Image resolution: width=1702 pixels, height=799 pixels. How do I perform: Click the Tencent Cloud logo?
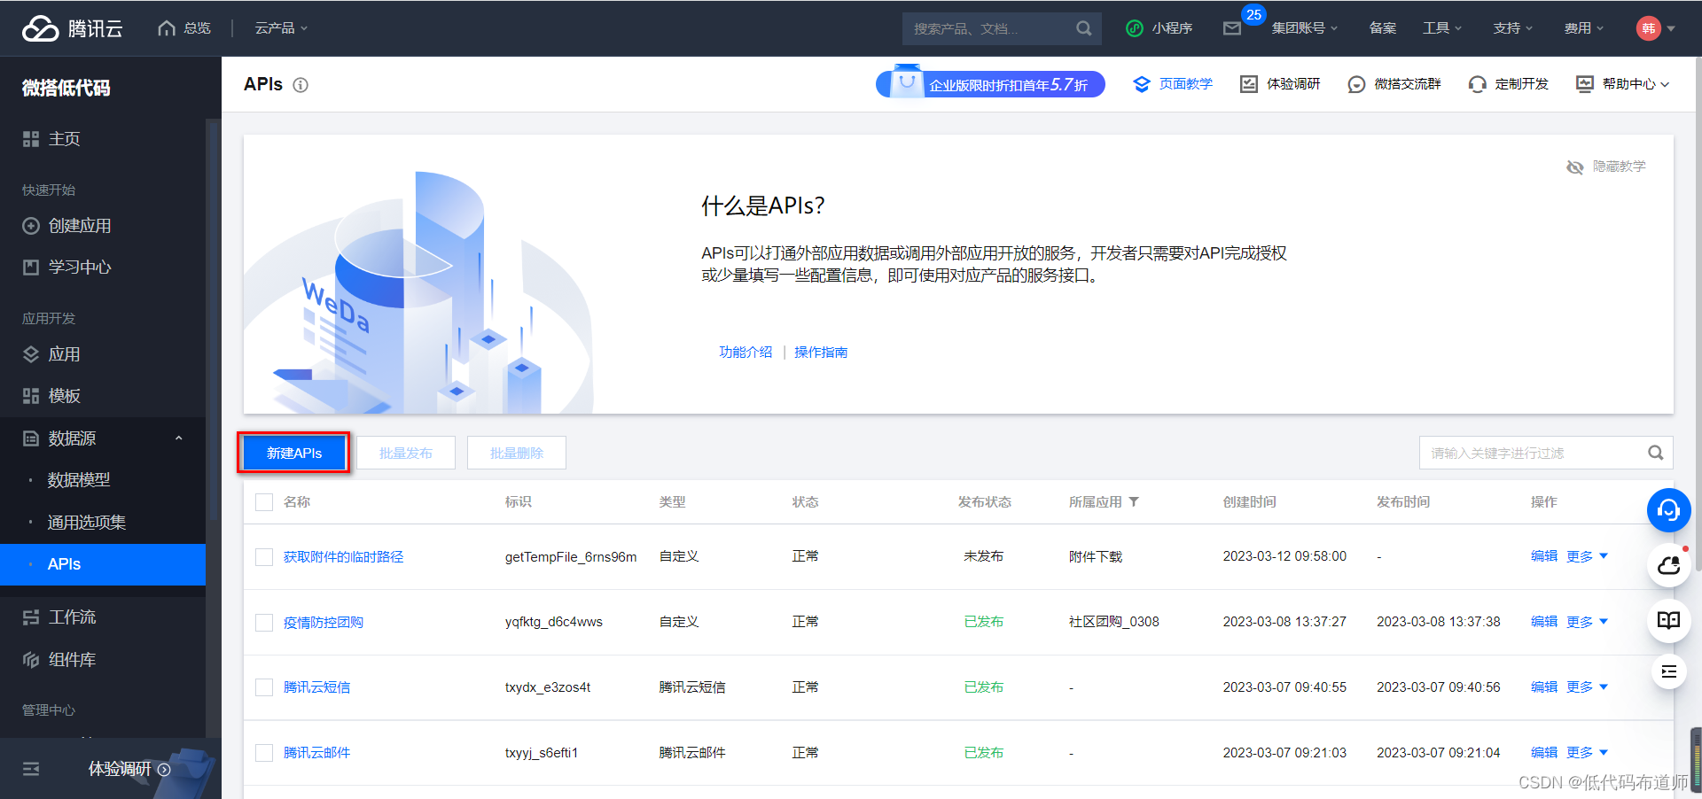72,28
